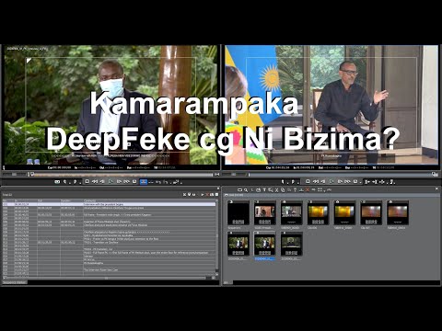Select the black Sequence thumbnail in Bin

pos(238,213)
